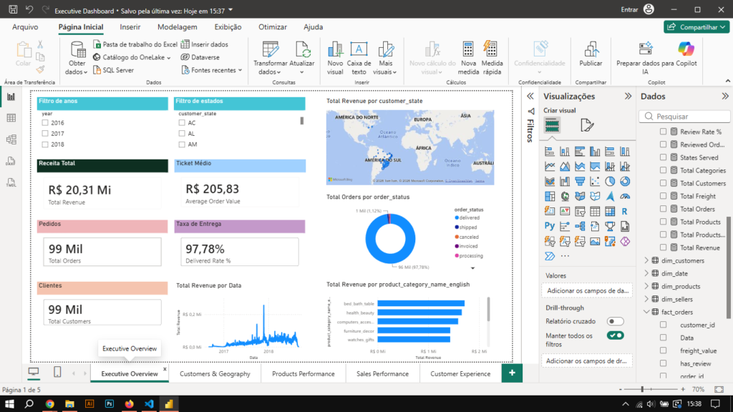Open Fontes recentes dropdown
Viewport: 733px width, 412px height.
[212, 70]
